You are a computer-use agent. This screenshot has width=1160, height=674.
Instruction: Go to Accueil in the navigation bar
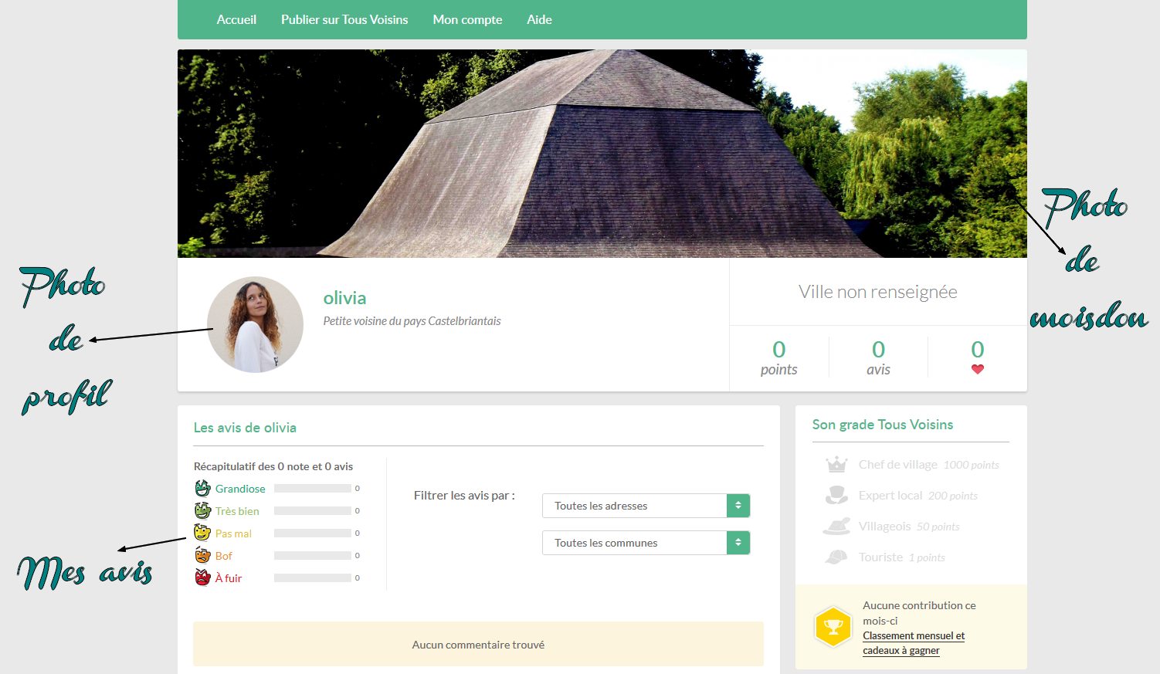coord(236,19)
